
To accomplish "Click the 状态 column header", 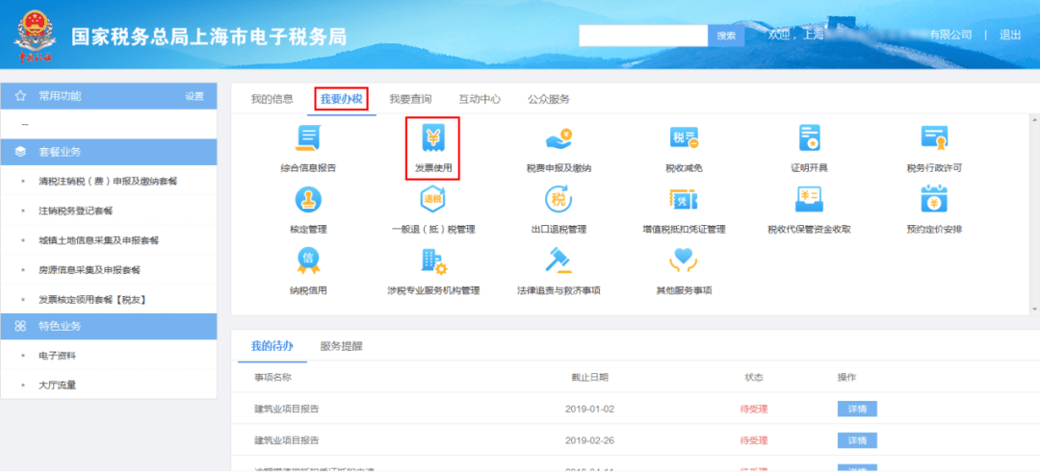I will coord(753,378).
